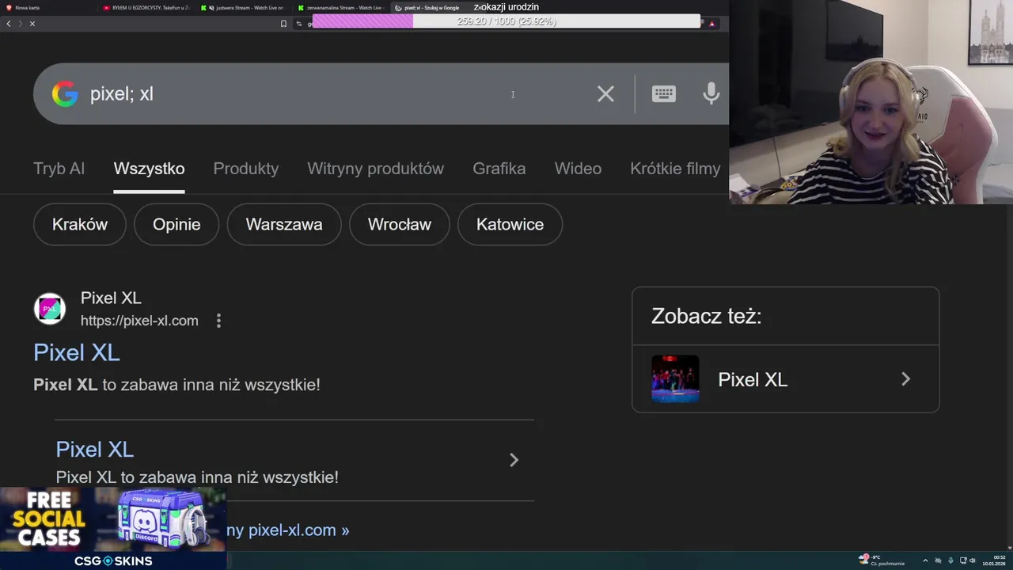Stop page loading with the X button
The height and width of the screenshot is (570, 1013).
[x=32, y=24]
